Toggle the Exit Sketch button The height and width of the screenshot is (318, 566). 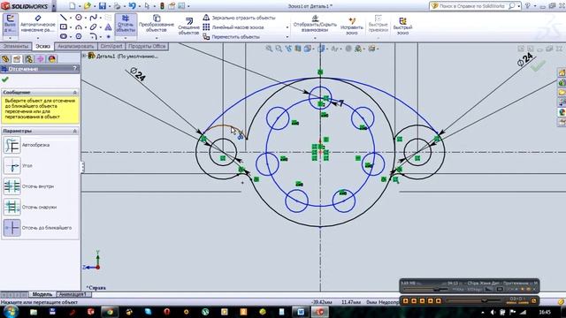[x=10, y=24]
